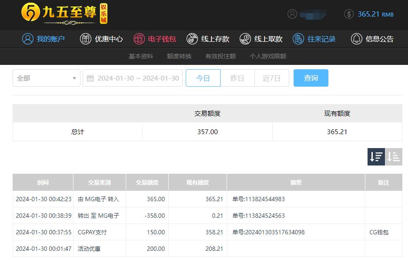This screenshot has height=260, width=408.
Task: Click the 单号:113824524563 cell
Action: pos(258,216)
